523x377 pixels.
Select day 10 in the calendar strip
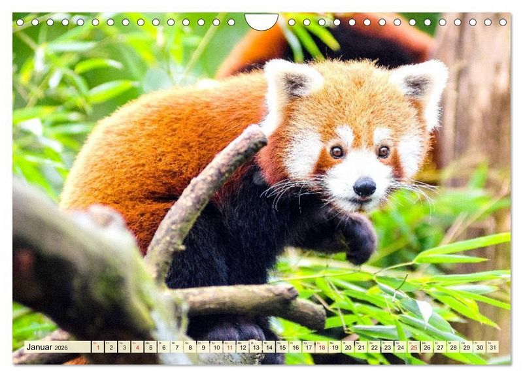(x=216, y=347)
